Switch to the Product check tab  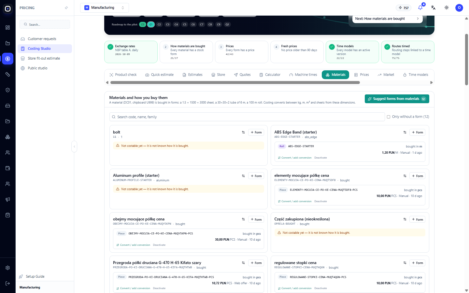123,75
